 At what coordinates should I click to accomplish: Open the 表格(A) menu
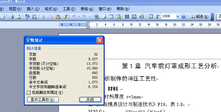(x=87, y=9)
